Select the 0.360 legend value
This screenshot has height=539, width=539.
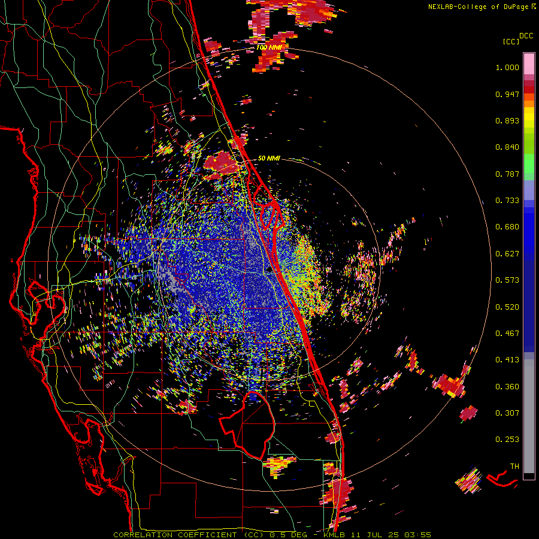[x=507, y=387]
